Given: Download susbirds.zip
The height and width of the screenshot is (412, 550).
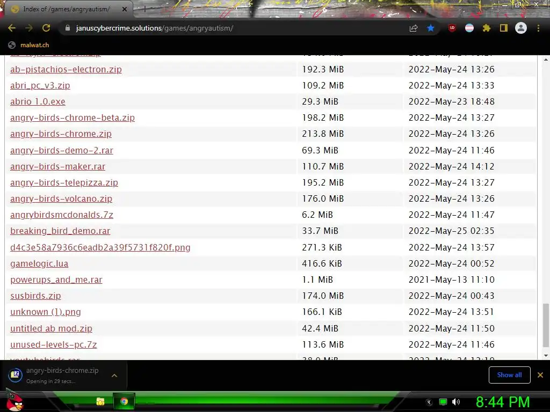Looking at the screenshot, I should (x=35, y=296).
